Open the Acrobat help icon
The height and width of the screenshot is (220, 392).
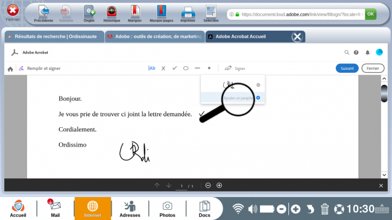tap(356, 52)
